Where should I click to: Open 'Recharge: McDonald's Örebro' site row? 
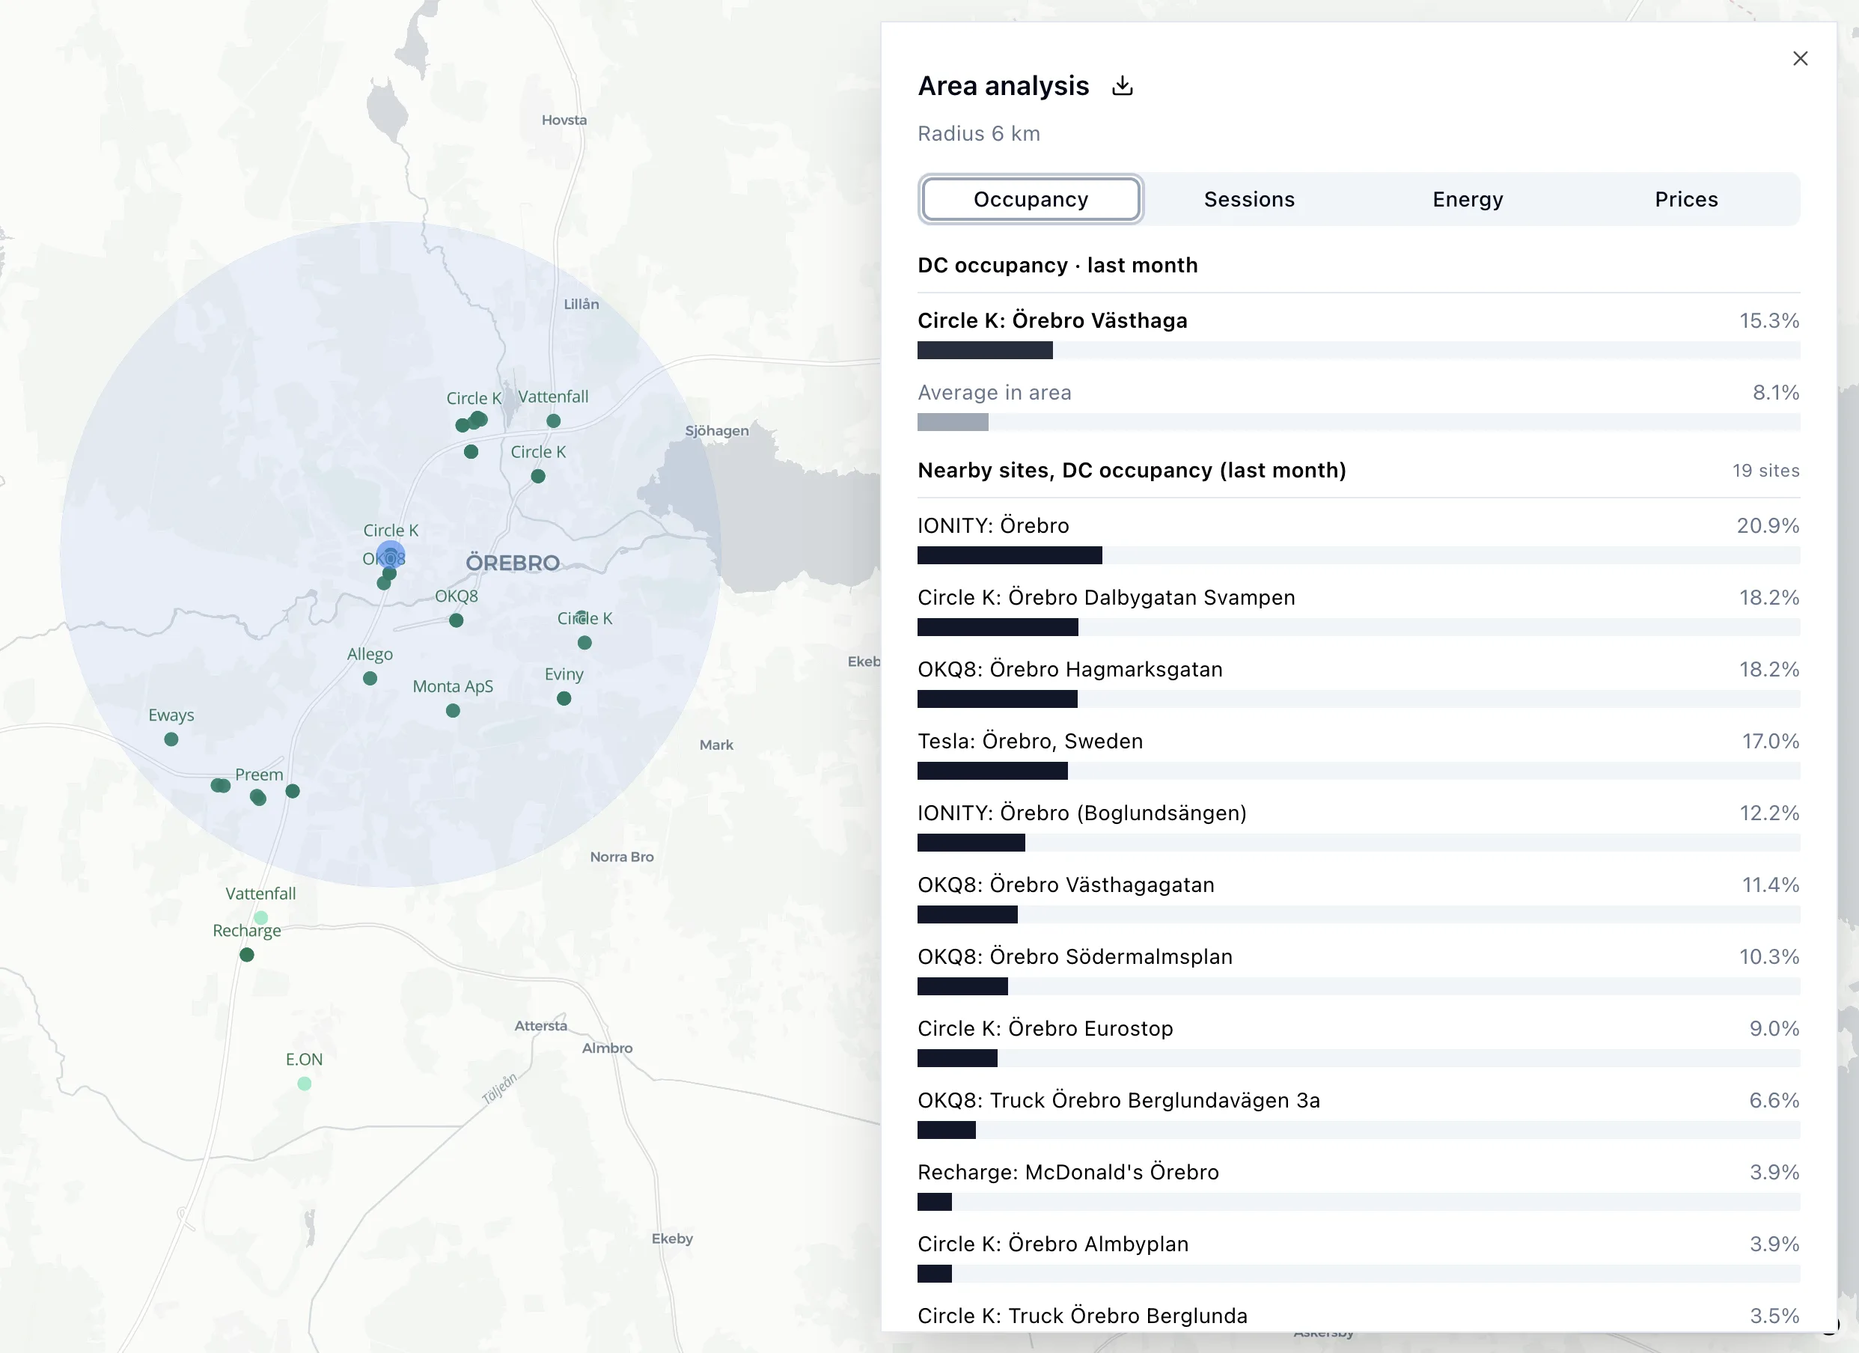pos(1359,1186)
